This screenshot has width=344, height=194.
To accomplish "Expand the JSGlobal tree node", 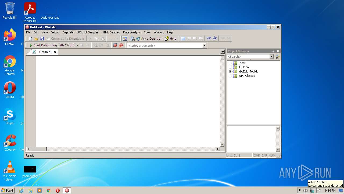I will pyautogui.click(x=230, y=67).
